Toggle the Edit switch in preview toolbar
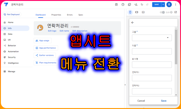Viewport: 181px width, 109px height. [x=162, y=12]
